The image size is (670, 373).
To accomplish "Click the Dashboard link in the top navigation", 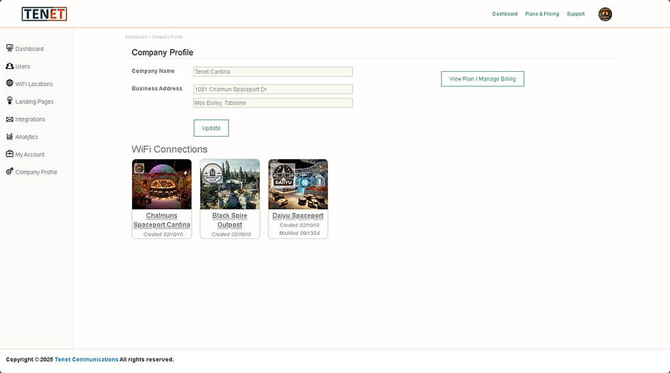I will (505, 14).
